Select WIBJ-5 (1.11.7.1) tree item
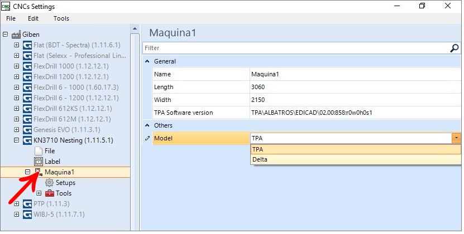Image resolution: width=464 pixels, height=234 pixels. pyautogui.click(x=59, y=214)
